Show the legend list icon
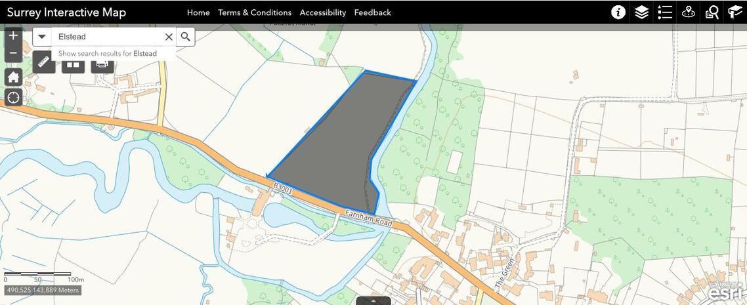The width and height of the screenshot is (747, 305). coord(664,12)
